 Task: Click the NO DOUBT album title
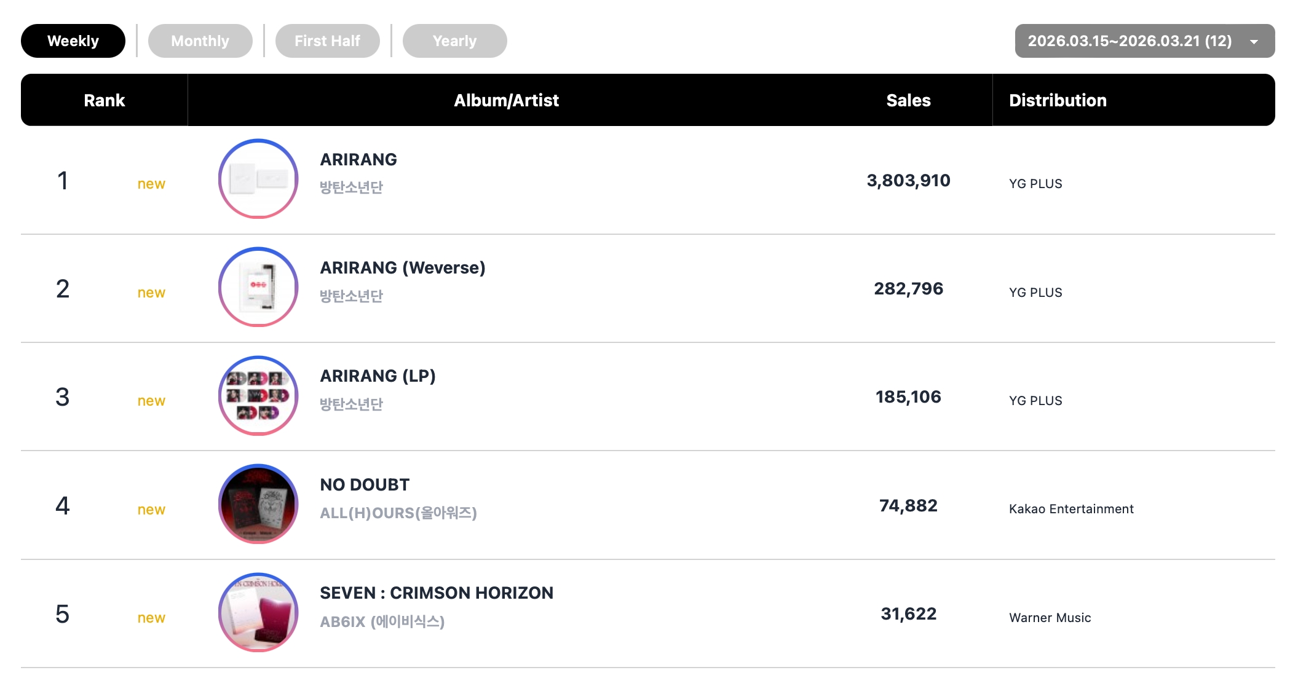click(x=365, y=485)
